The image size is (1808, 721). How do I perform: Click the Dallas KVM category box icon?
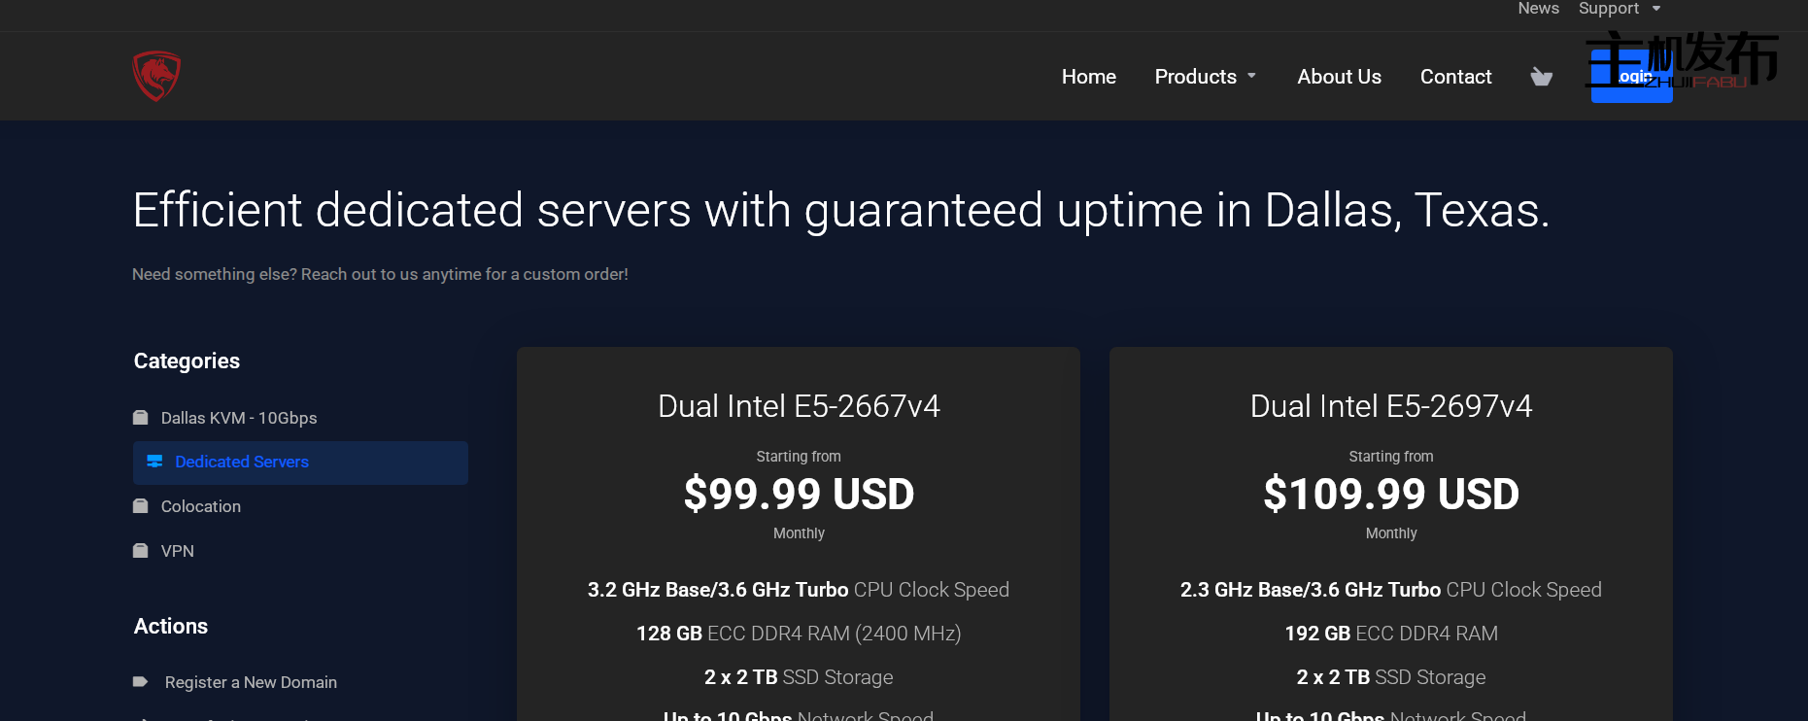click(141, 418)
